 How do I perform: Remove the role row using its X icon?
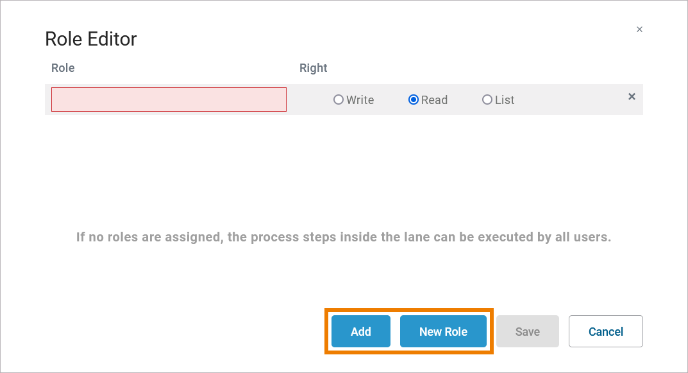(632, 96)
